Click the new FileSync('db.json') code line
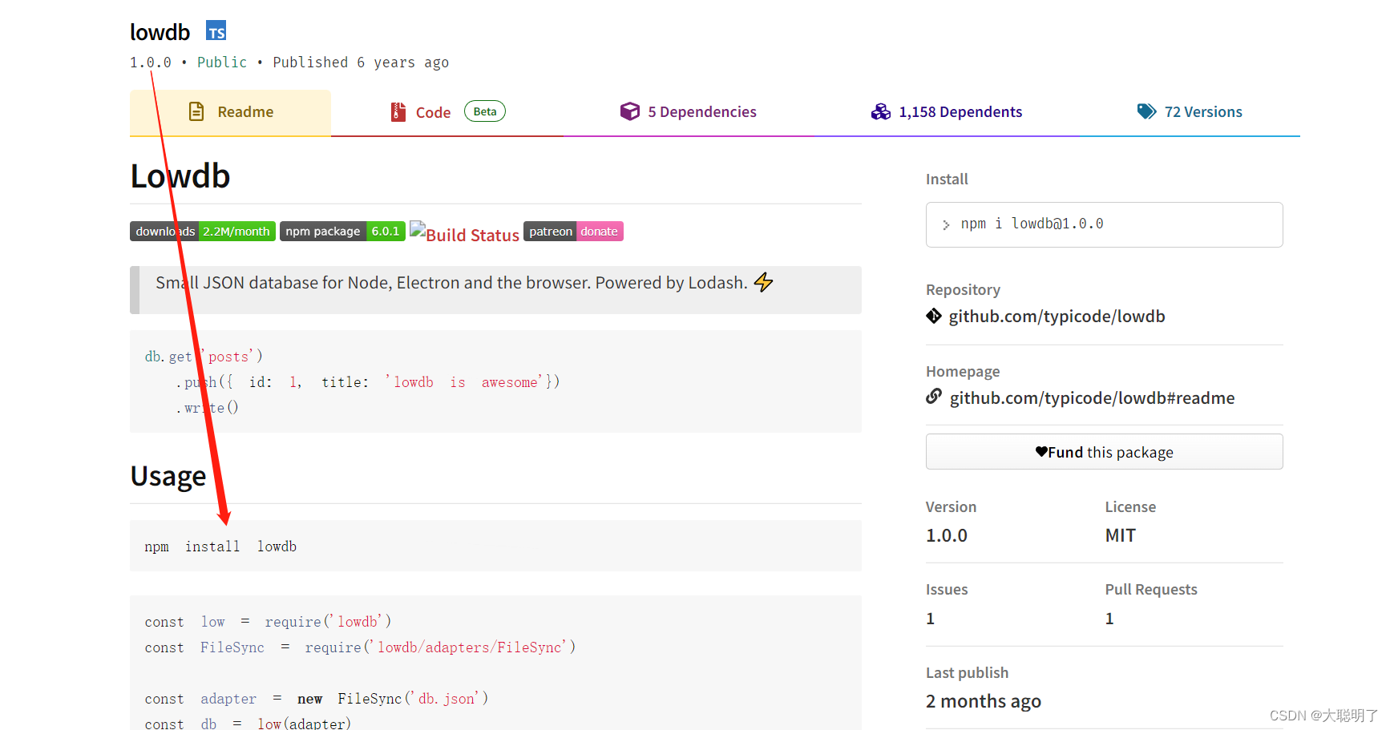This screenshot has height=730, width=1390. coord(317,699)
